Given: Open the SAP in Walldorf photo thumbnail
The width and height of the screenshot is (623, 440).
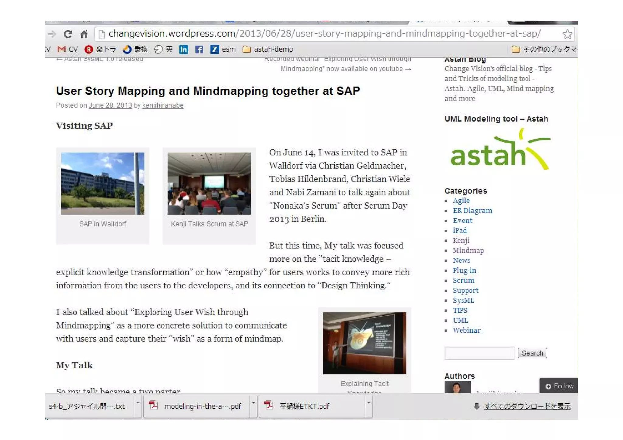Looking at the screenshot, I should (103, 184).
